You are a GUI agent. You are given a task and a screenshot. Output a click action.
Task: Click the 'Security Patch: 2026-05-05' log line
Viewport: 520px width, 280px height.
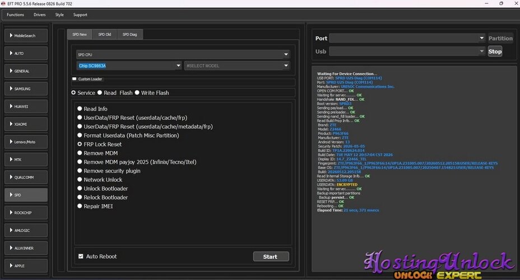341,146
